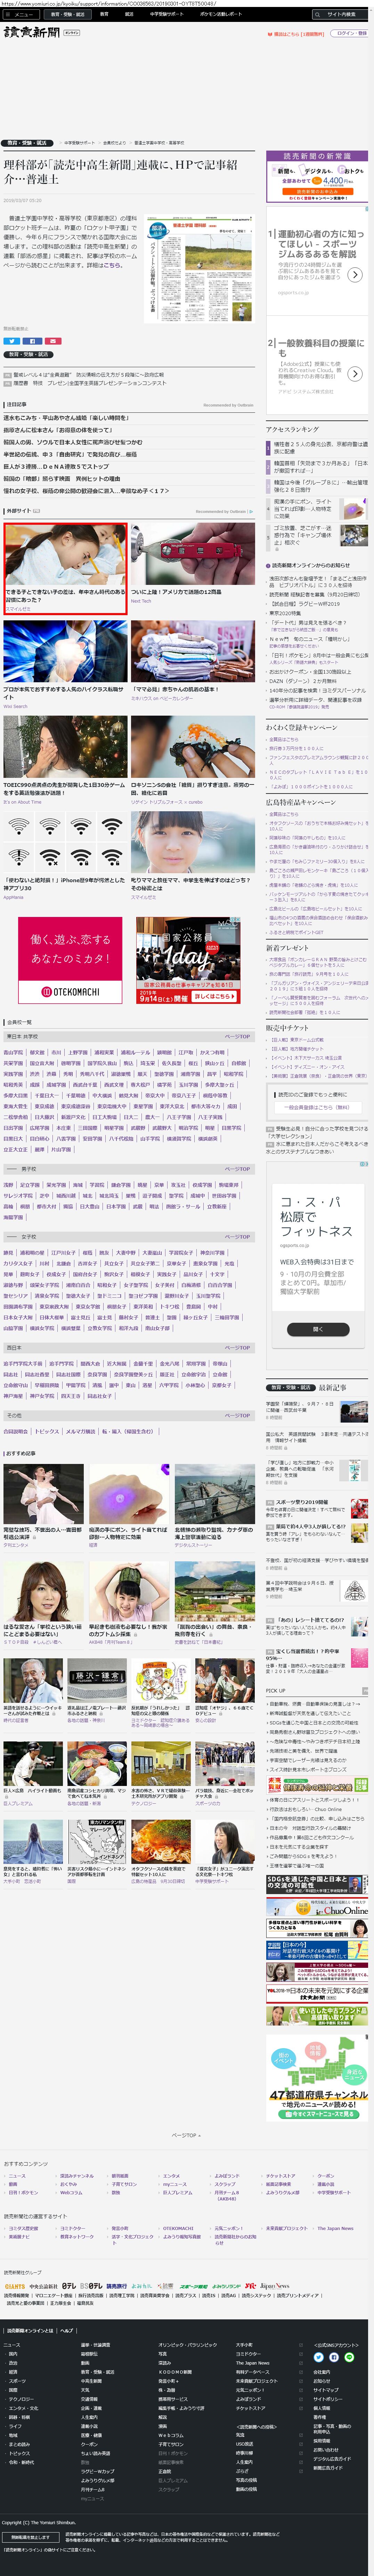Open the 読売新聞の新常識 banner ad
The image size is (374, 2576).
click(x=317, y=177)
